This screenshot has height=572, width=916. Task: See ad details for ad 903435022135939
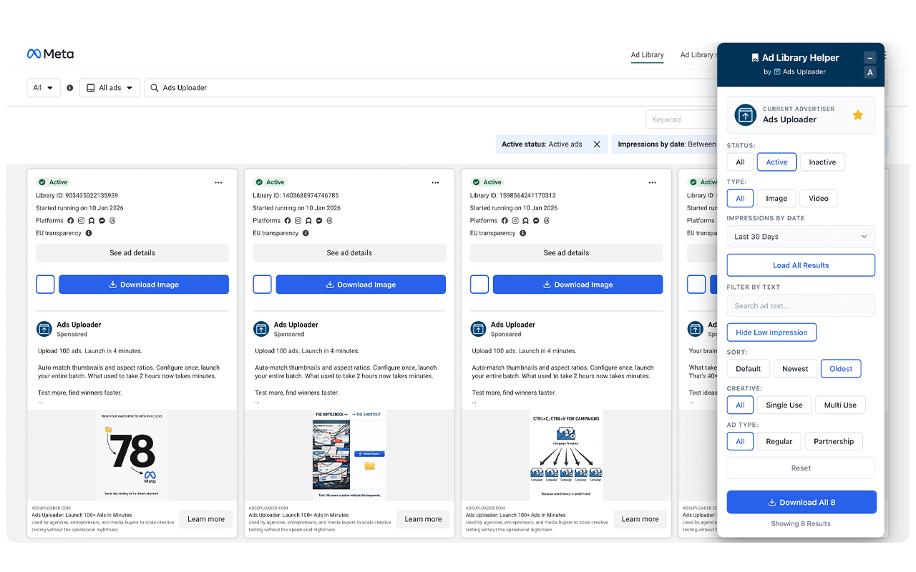click(132, 253)
